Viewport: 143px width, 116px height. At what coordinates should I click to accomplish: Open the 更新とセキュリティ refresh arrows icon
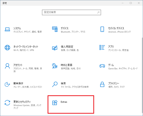7,103
